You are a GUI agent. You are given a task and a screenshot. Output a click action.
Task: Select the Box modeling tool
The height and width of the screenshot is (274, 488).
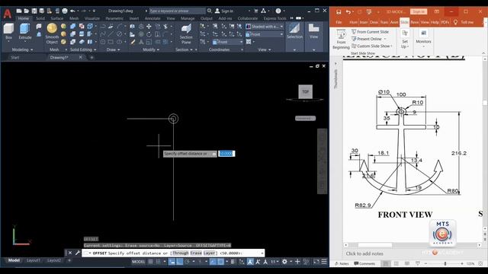tap(8, 31)
